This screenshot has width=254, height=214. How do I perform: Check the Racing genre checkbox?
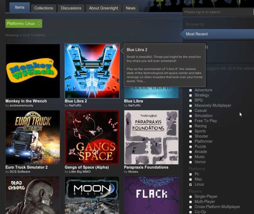tap(190, 126)
